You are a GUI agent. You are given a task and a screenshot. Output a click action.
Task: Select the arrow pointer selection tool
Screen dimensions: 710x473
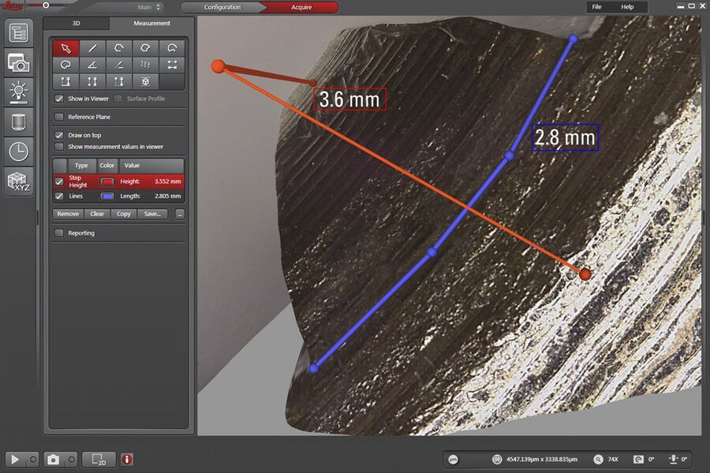(x=66, y=48)
